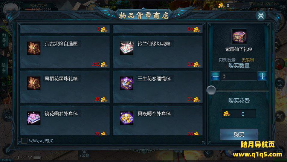
Task: Close the 物品货币商店 shop window
Action: click(261, 16)
